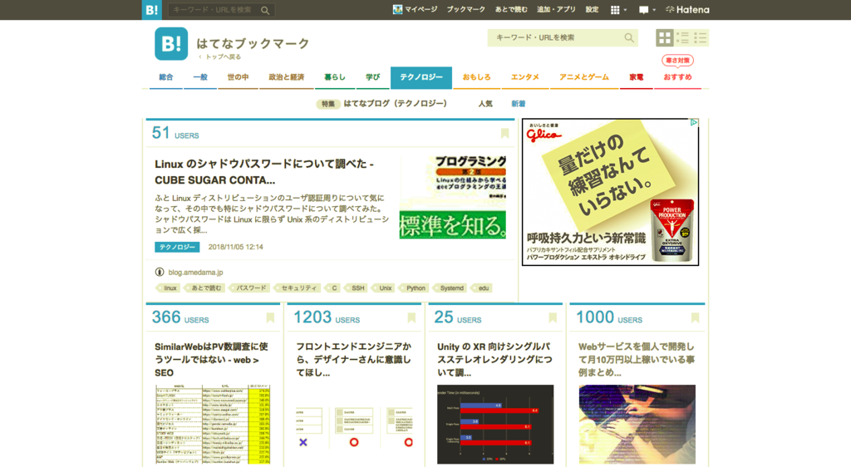Expand the dropdown arrow beside app grid
Screen dimensions: 851x467
(x=625, y=10)
